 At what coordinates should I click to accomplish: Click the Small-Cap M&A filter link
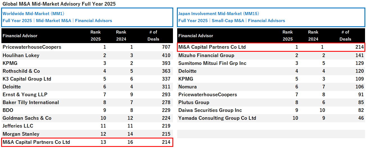point(228,21)
